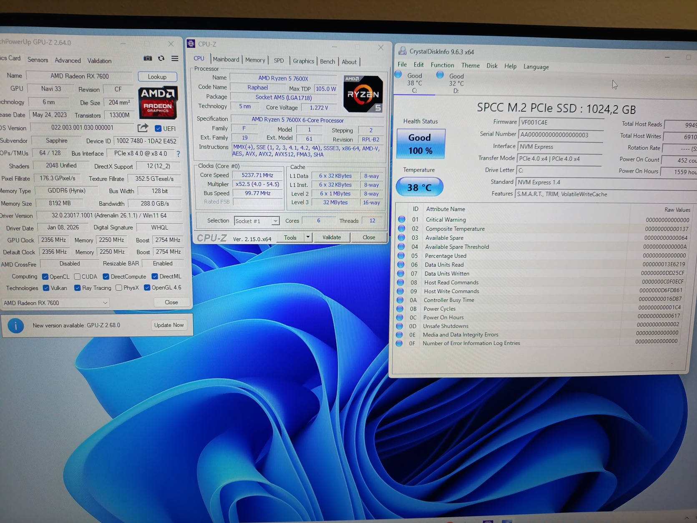Click the Close button in CPU-Z
The height and width of the screenshot is (523, 697).
[369, 237]
